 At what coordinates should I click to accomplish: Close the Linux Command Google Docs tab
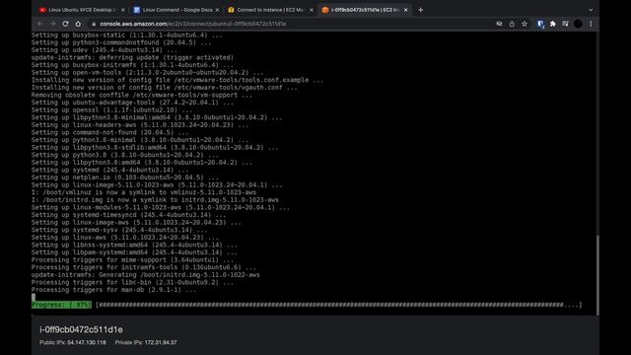coord(217,10)
